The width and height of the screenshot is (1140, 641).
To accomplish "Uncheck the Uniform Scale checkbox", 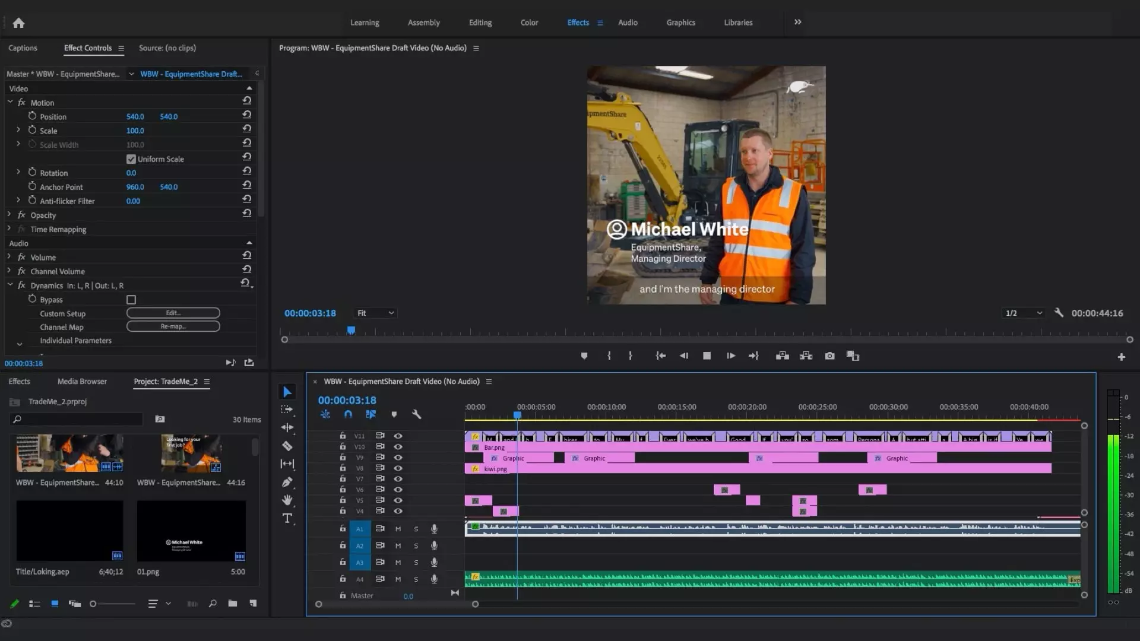I will (131, 159).
